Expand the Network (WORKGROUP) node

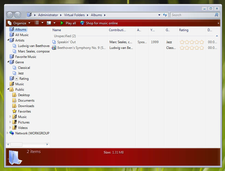click(7, 133)
